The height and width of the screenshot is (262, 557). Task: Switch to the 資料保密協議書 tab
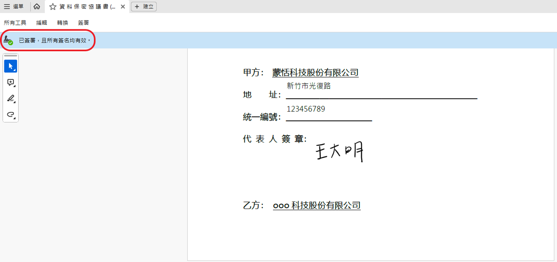pos(87,7)
